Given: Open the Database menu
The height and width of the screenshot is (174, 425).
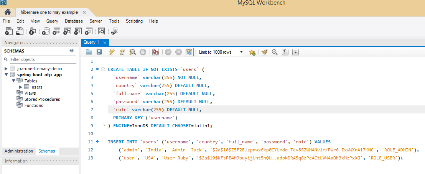Looking at the screenshot, I should point(74,21).
